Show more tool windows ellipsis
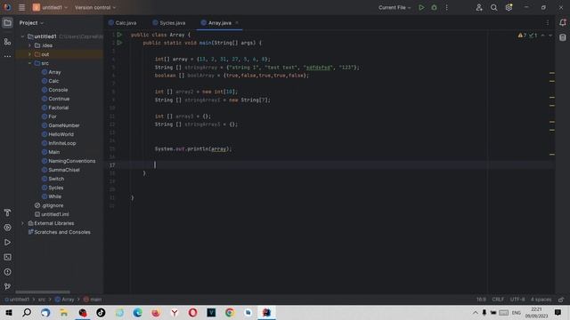The width and height of the screenshot is (570, 320). click(7, 56)
